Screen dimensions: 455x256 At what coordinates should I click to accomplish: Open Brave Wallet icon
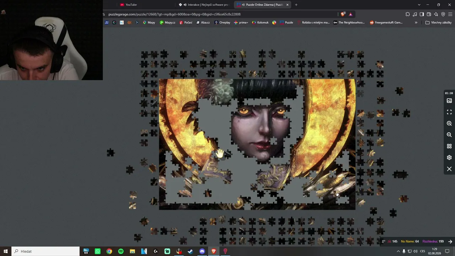(x=429, y=14)
